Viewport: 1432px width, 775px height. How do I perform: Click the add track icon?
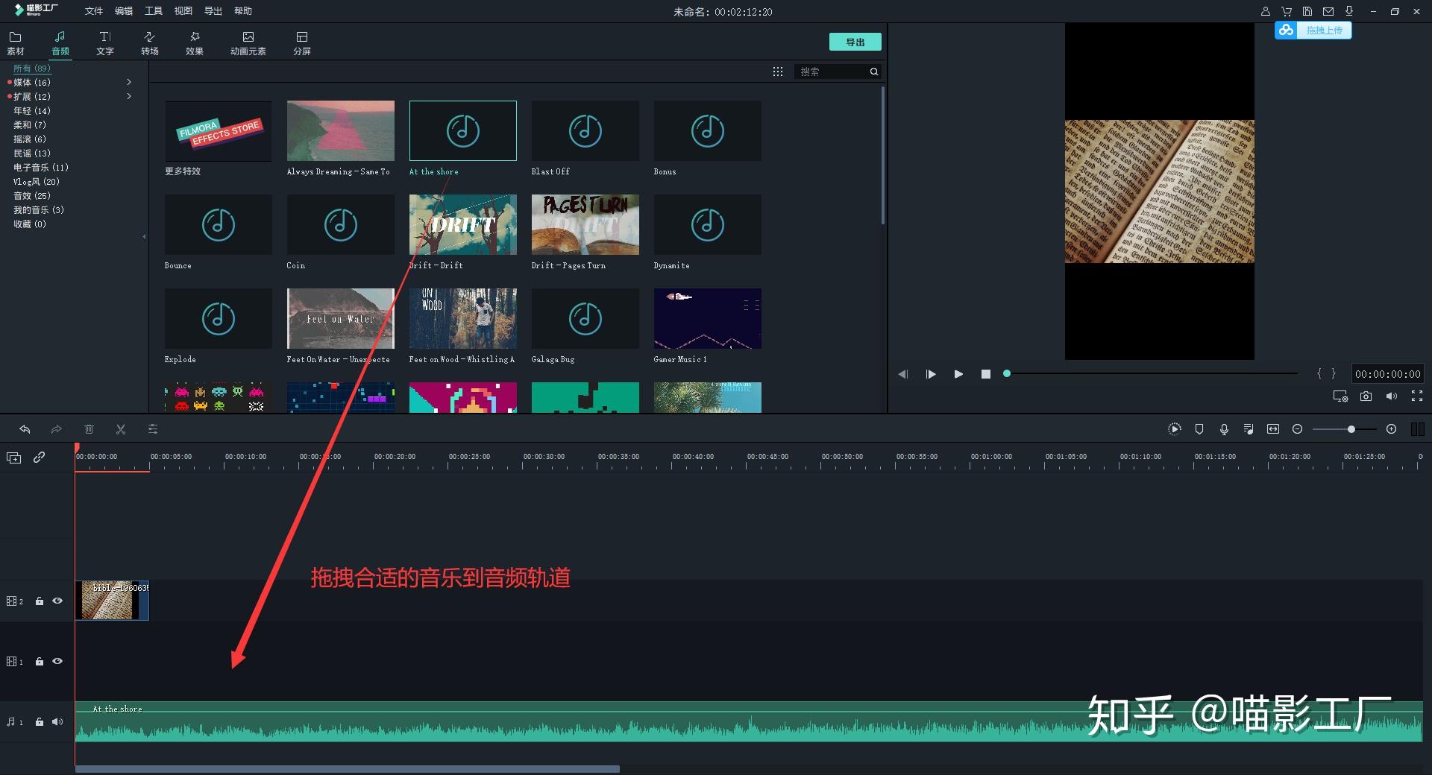point(14,458)
